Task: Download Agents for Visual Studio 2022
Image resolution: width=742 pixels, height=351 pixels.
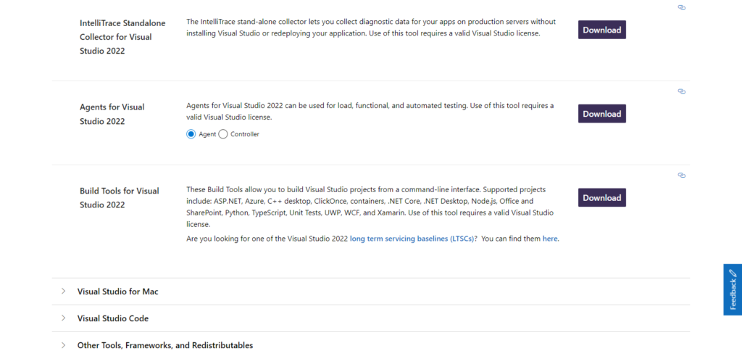Action: coord(601,114)
